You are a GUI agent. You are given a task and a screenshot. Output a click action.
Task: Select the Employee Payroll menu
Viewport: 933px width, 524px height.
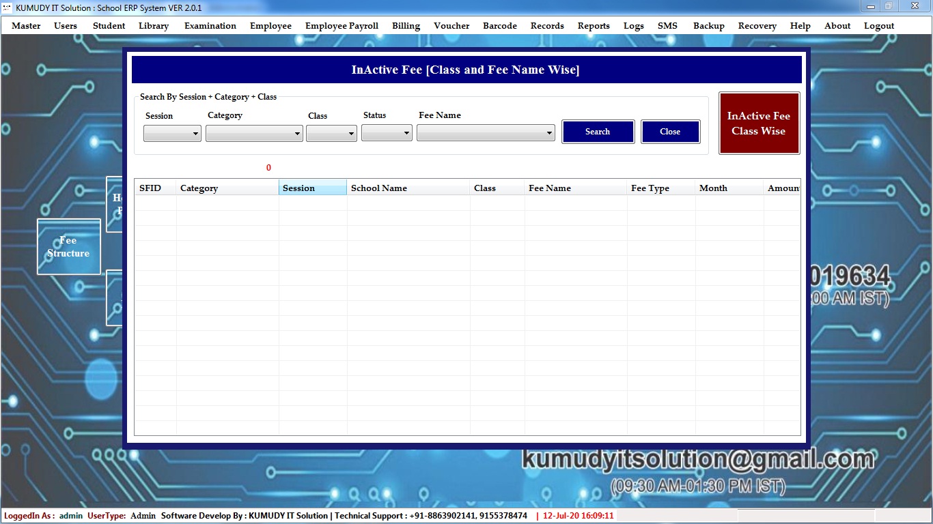[x=342, y=26]
